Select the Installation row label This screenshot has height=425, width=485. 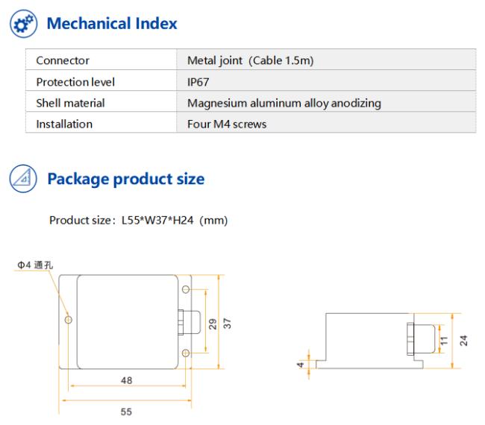coord(64,124)
